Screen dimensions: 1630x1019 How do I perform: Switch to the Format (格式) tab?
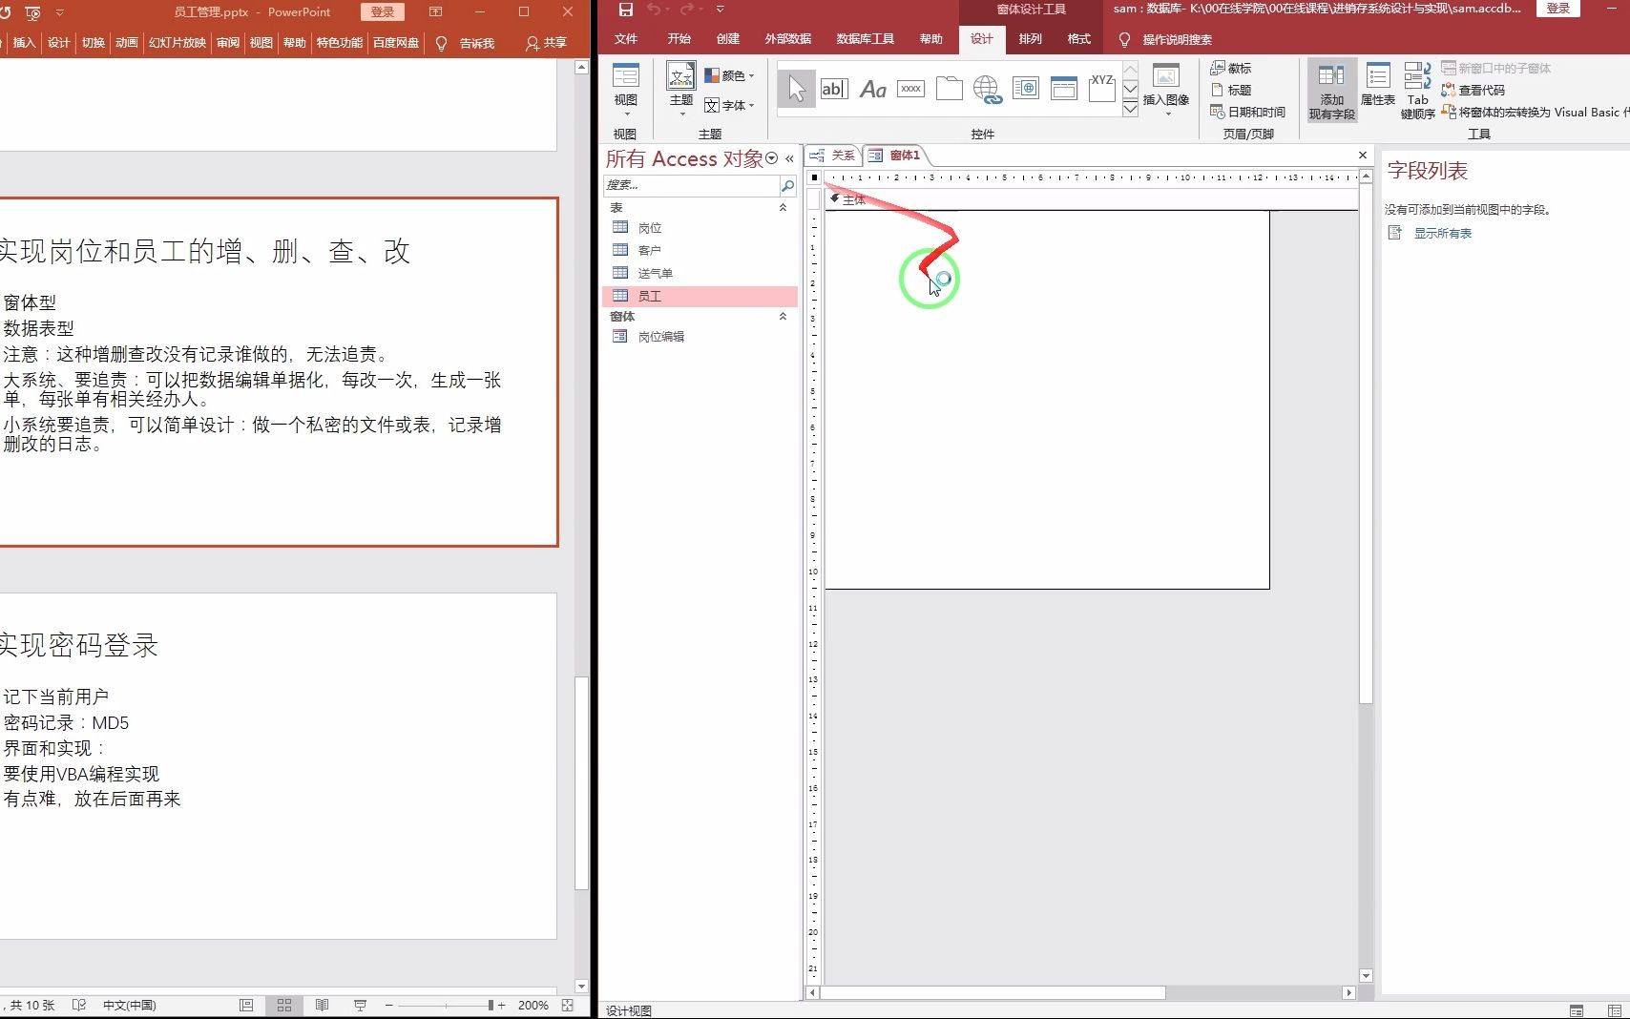point(1079,39)
